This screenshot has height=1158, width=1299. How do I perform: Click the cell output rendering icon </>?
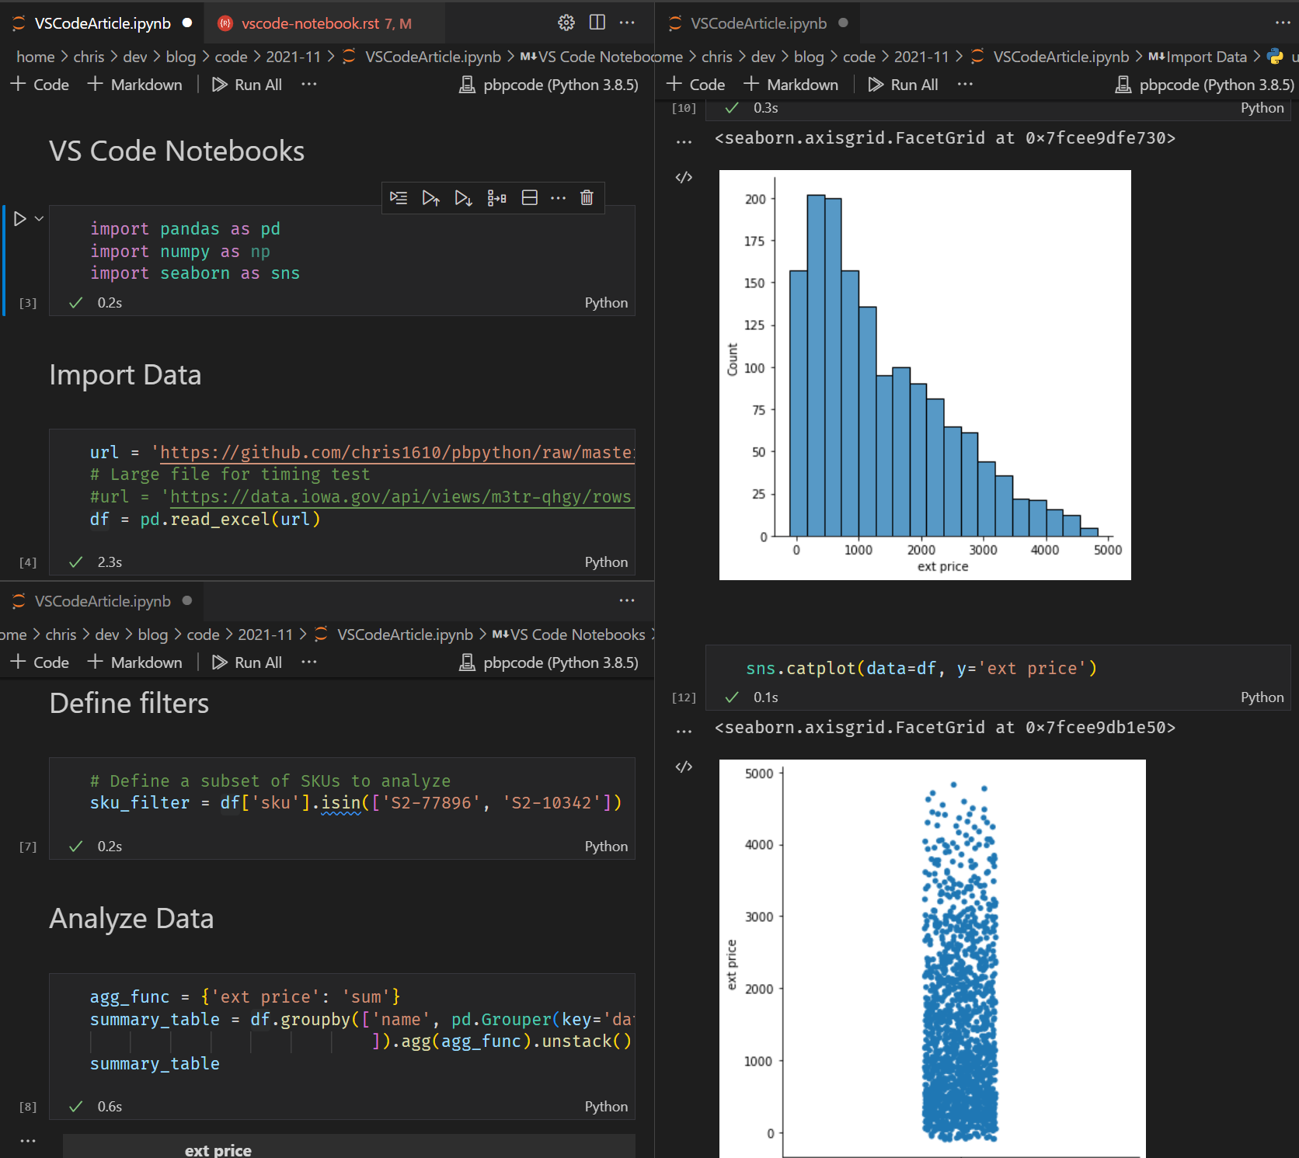tap(684, 177)
